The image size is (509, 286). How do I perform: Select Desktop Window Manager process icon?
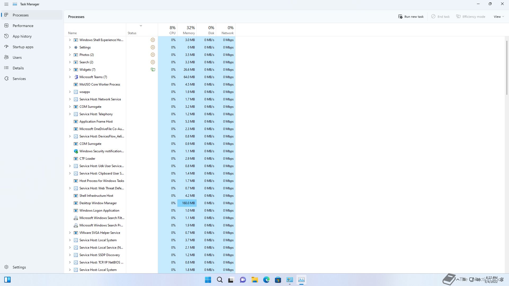pyautogui.click(x=76, y=203)
